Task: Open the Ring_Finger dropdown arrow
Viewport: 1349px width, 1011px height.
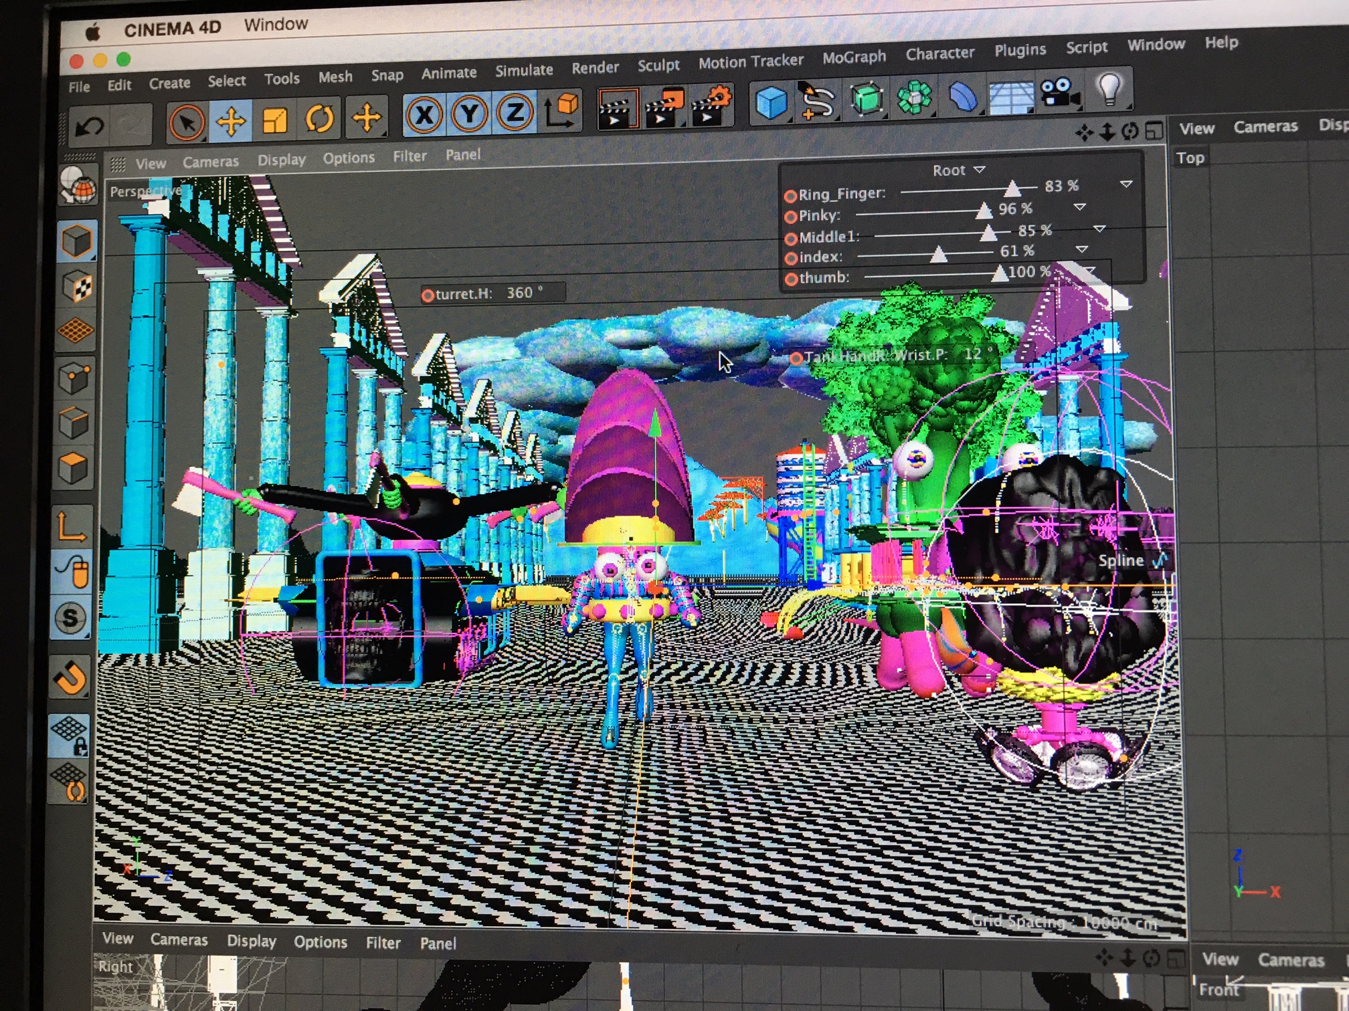Action: [1126, 184]
